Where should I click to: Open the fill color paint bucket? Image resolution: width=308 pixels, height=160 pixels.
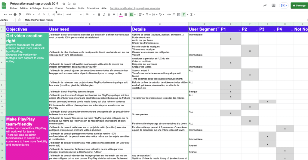121,14
